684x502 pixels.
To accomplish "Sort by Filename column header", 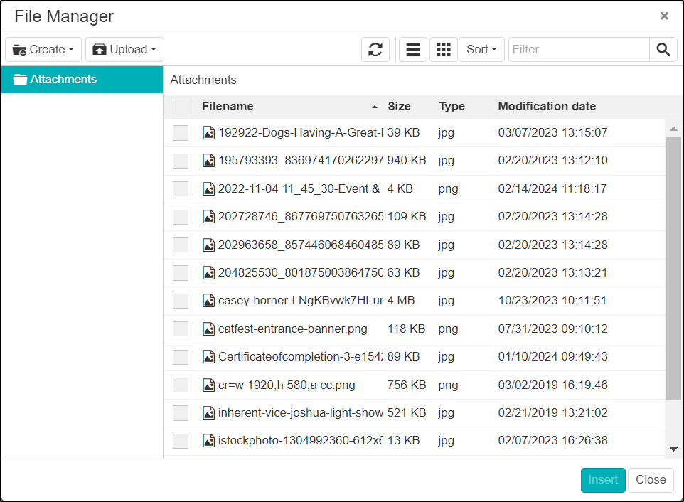I will 228,107.
